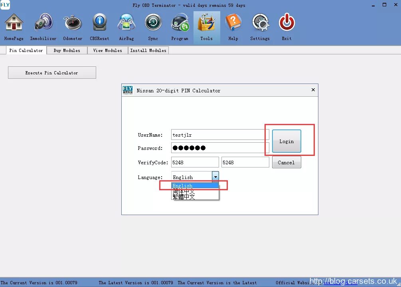Switch to Install Modules tab

[x=148, y=50]
